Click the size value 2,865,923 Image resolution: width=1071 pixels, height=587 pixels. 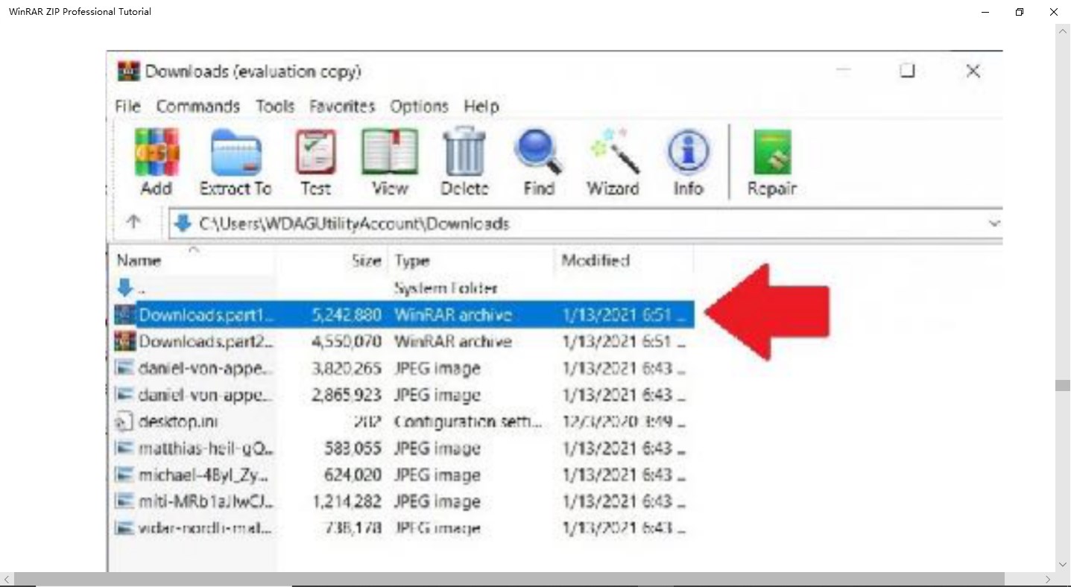(347, 395)
